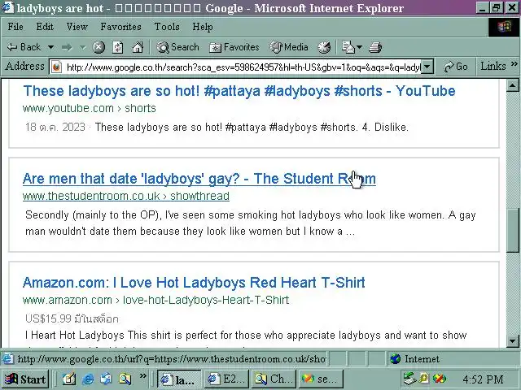The image size is (521, 390).
Task: Expand the Address bar dropdown arrow
Action: tap(427, 67)
